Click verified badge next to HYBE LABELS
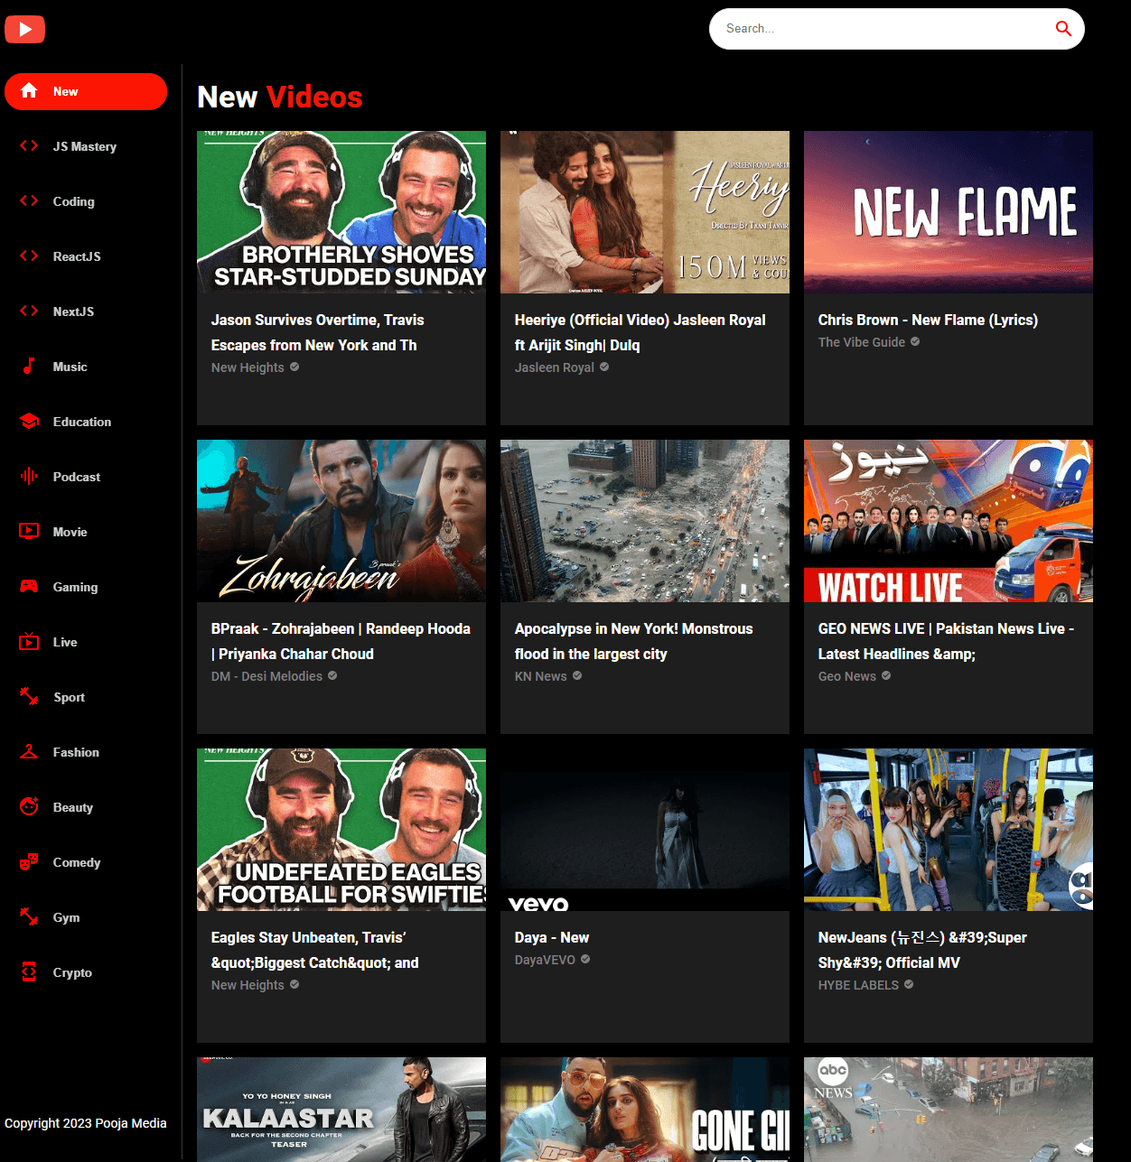The height and width of the screenshot is (1162, 1131). (x=909, y=985)
